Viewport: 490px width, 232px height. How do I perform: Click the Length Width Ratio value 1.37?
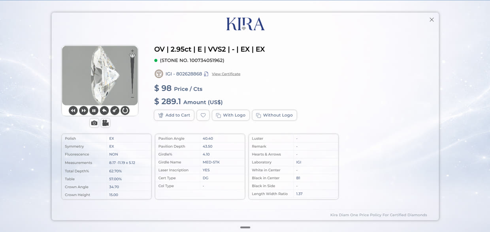coord(299,194)
